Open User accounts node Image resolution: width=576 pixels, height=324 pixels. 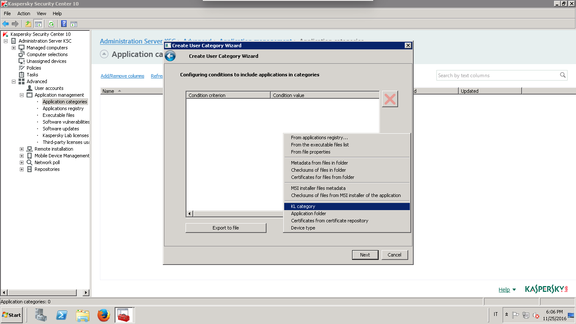[x=49, y=88]
